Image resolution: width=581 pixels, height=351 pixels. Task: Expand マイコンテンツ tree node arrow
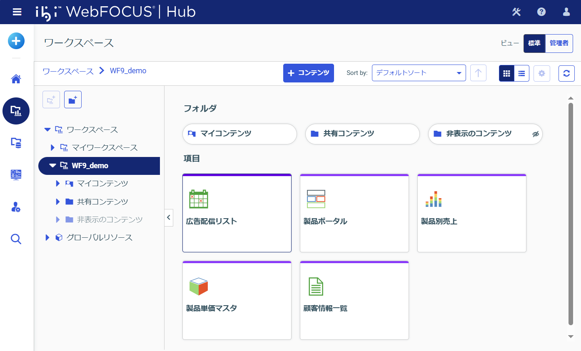coord(58,184)
